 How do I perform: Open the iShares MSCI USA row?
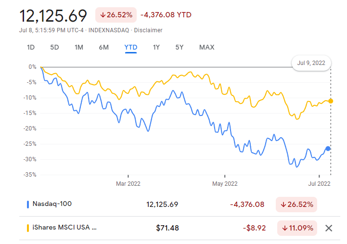click(x=64, y=228)
